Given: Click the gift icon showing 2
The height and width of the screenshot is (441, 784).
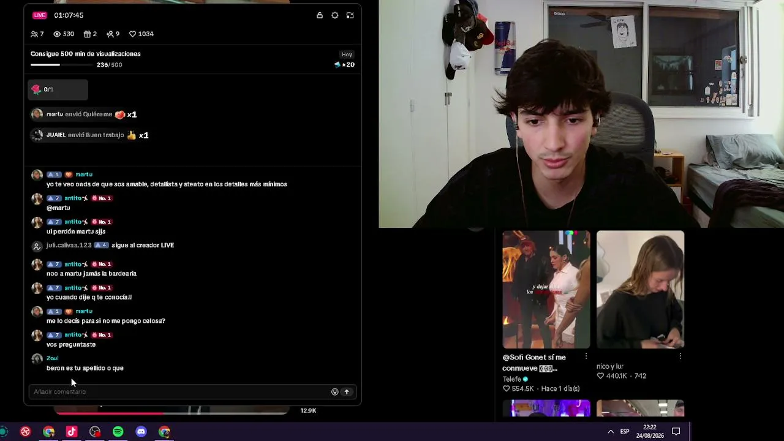Looking at the screenshot, I should pos(87,34).
